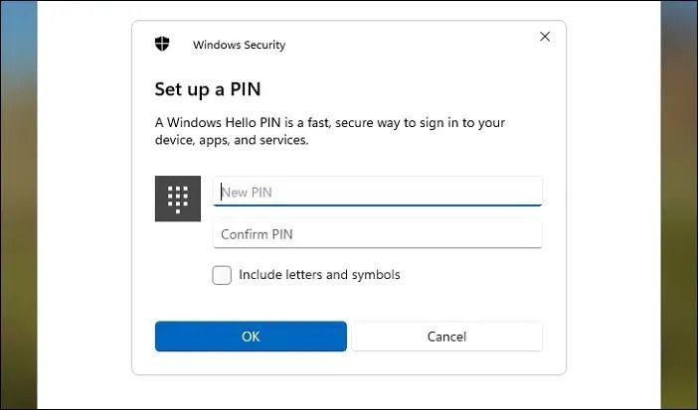Viewport: 698px width, 410px height.
Task: Click the blank dialog space below OK button
Action: [348, 364]
